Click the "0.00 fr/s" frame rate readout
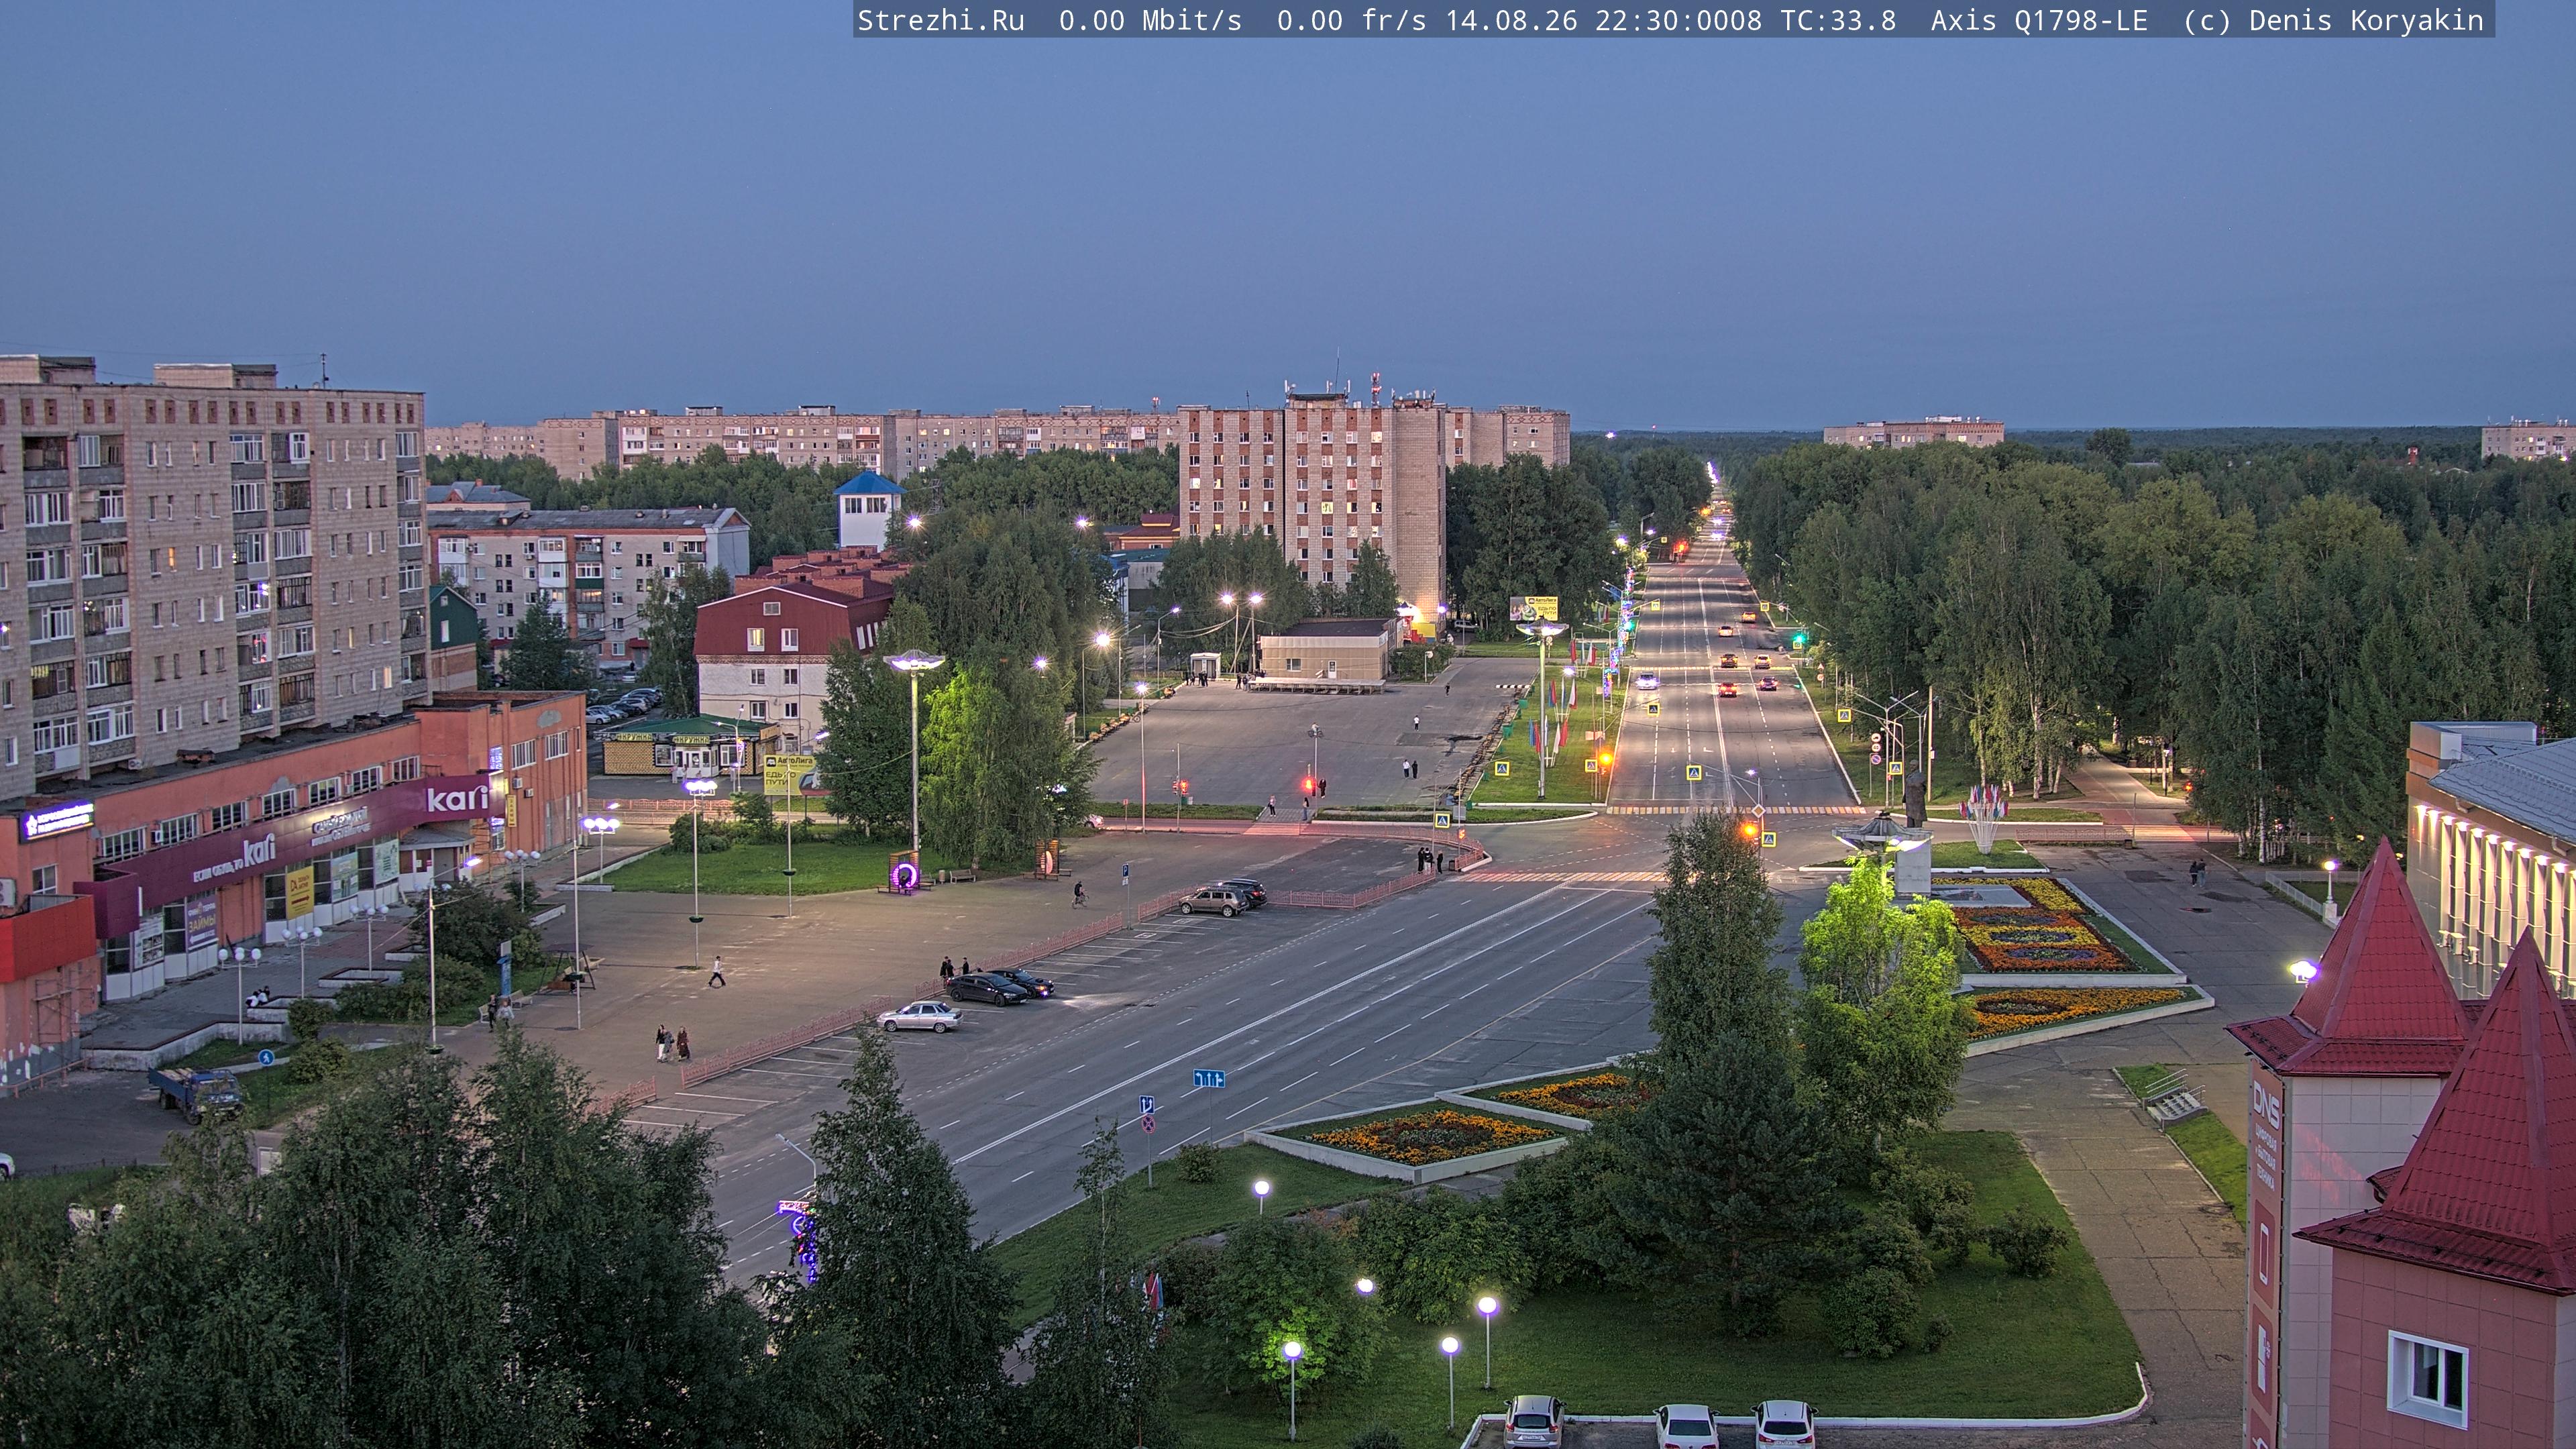2576x1449 pixels. (1351, 21)
